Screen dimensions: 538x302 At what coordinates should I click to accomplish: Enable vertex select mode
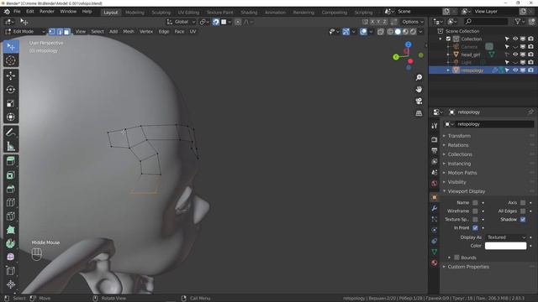click(x=52, y=32)
